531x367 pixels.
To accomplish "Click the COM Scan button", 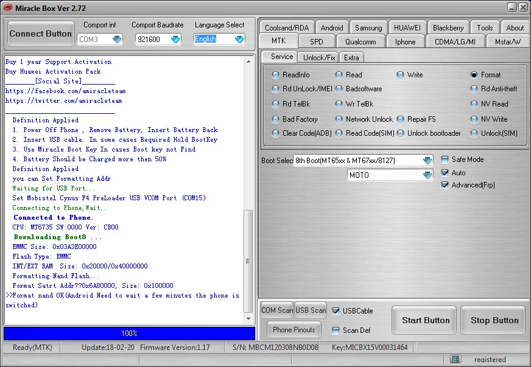I will [x=277, y=310].
